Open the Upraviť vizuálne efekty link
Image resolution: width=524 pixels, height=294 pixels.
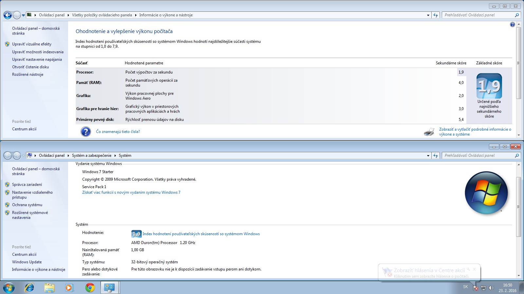32,44
